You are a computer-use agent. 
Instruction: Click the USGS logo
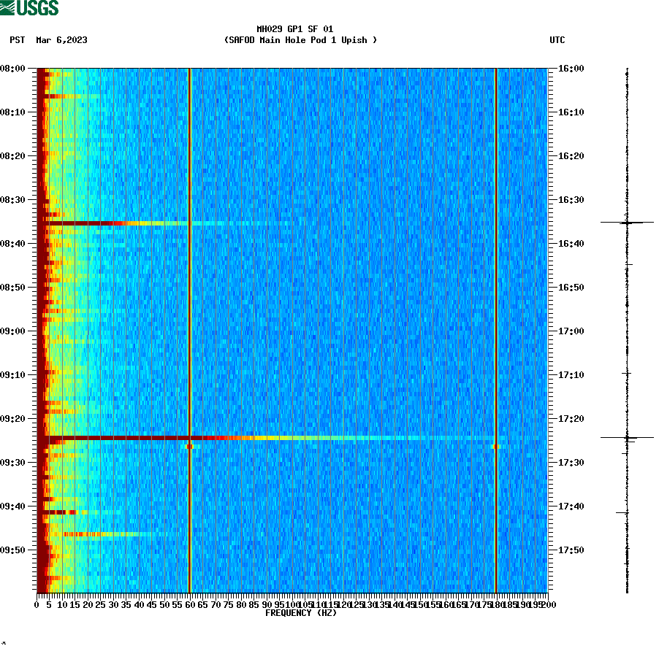point(29,8)
